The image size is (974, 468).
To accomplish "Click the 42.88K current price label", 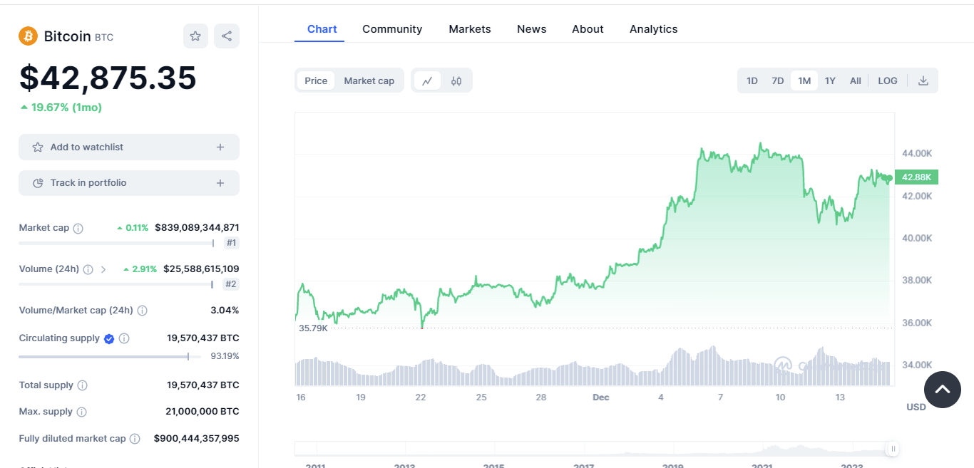I will [918, 177].
